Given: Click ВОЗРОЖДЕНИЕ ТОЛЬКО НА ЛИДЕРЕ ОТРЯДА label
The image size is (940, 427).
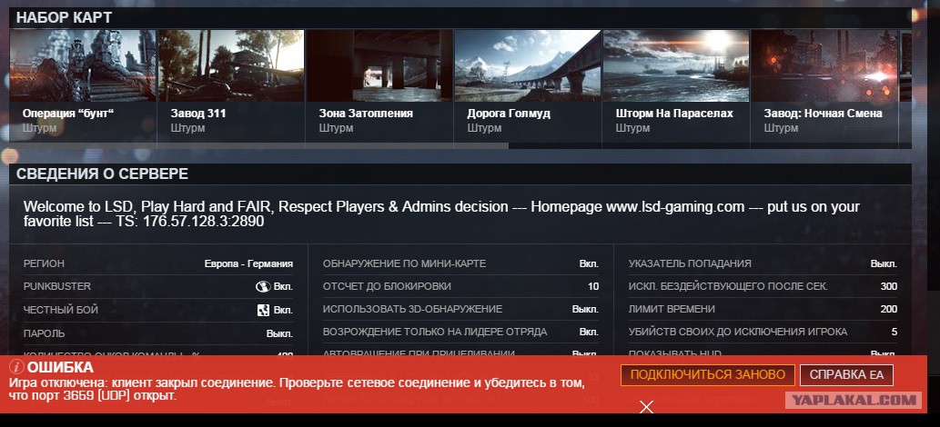Looking at the screenshot, I should (435, 332).
